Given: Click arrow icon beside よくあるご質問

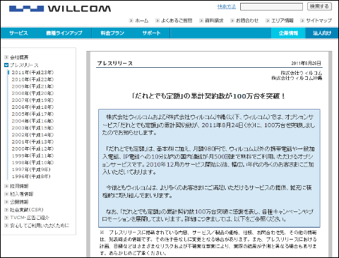Looking at the screenshot, I should pyautogui.click(x=157, y=20).
